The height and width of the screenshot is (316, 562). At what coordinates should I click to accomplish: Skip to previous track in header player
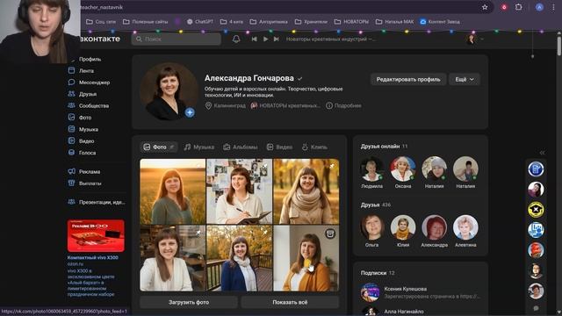254,39
